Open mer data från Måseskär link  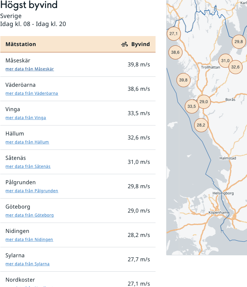pos(30,69)
